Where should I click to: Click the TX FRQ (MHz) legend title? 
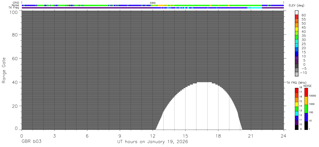[296, 83]
